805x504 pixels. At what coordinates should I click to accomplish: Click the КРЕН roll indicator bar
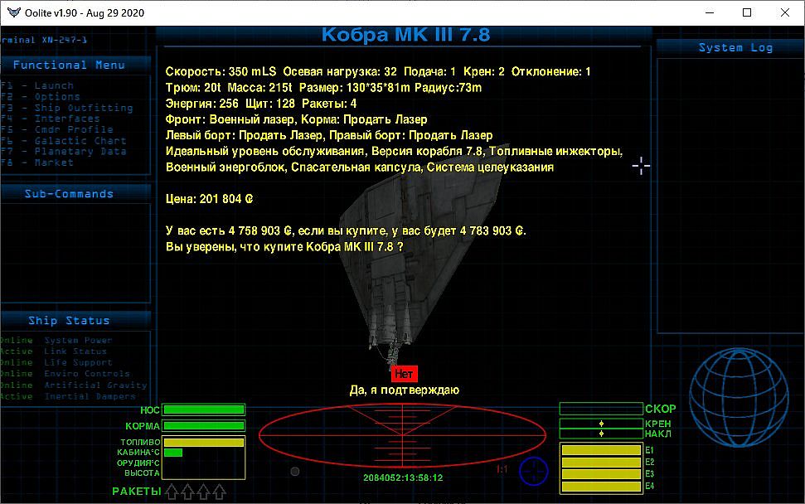pos(601,424)
